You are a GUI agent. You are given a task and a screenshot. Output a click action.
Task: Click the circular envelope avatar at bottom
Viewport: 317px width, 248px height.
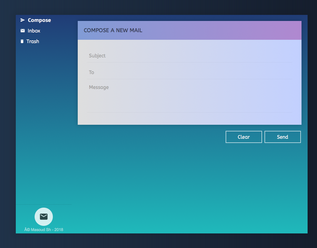tap(43, 216)
